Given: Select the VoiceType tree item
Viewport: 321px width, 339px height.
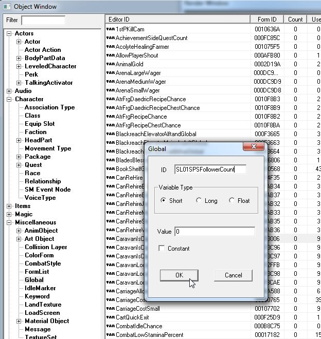Looking at the screenshot, I should pyautogui.click(x=40, y=198).
